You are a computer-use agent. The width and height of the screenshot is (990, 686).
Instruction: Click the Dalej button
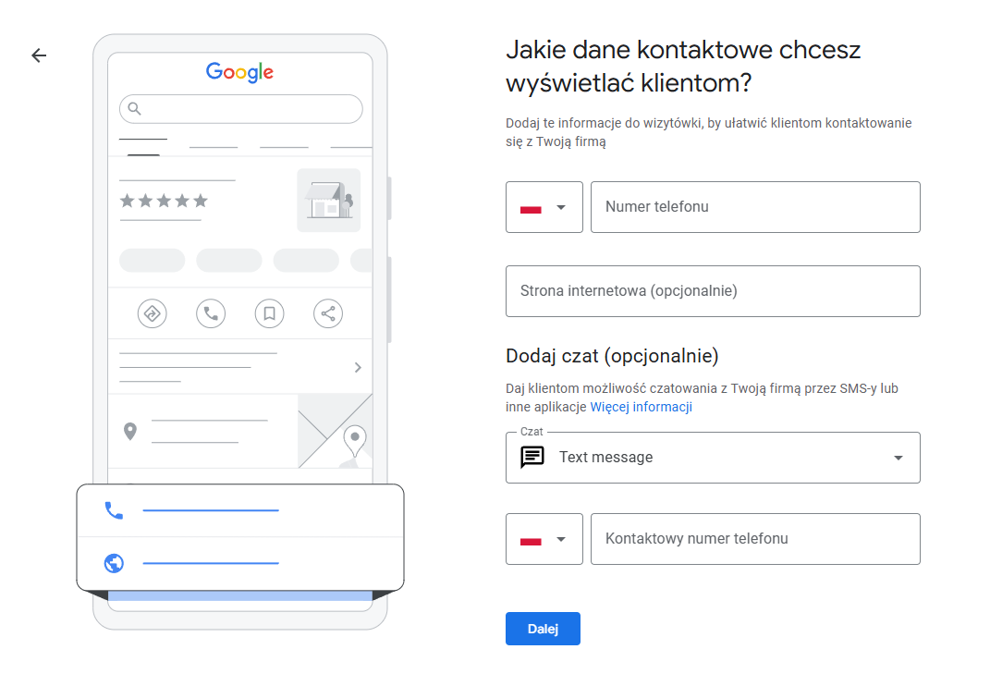tap(543, 628)
